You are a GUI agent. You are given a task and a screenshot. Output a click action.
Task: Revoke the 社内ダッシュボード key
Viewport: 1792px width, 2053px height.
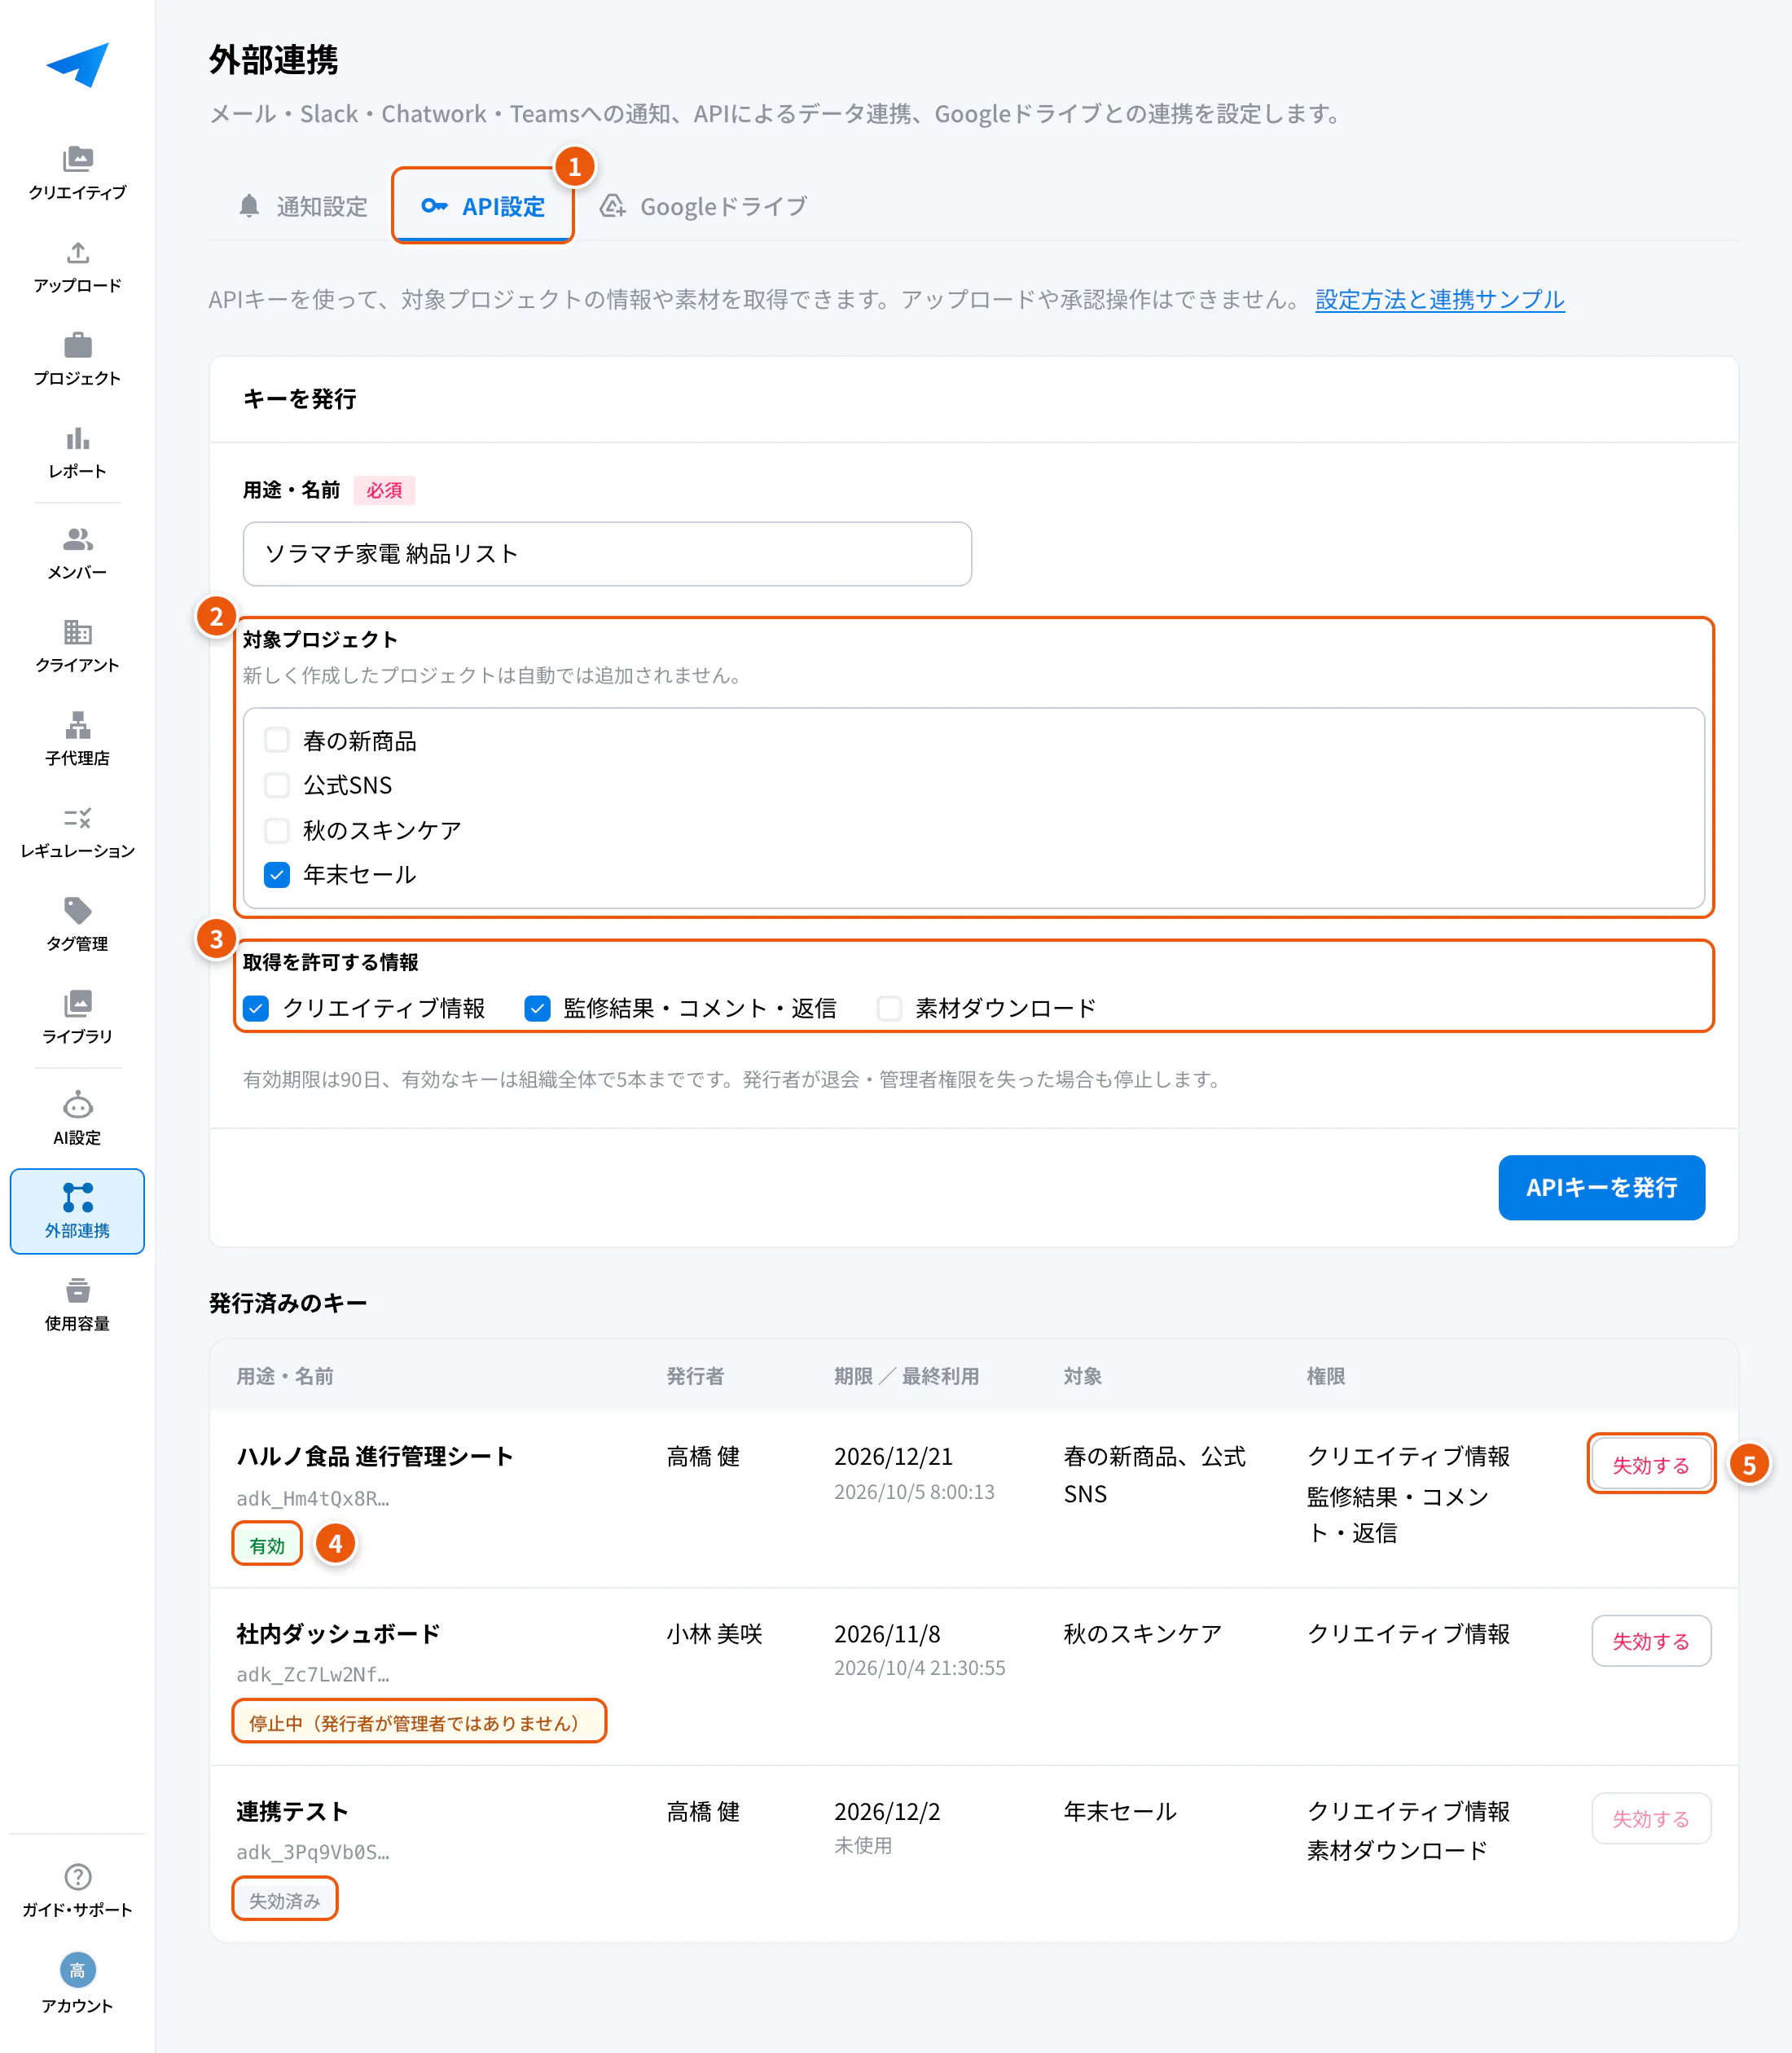click(x=1651, y=1640)
